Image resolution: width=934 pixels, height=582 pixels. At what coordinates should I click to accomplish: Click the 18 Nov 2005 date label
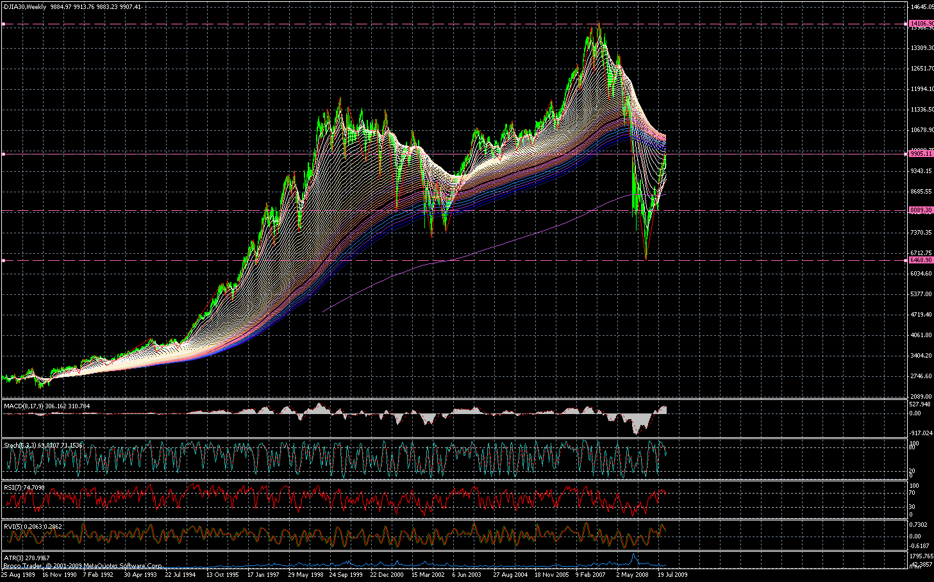click(x=551, y=575)
